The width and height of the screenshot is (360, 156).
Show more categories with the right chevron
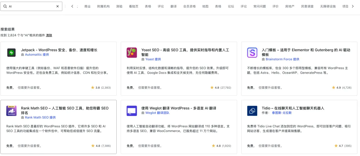pos(353,6)
